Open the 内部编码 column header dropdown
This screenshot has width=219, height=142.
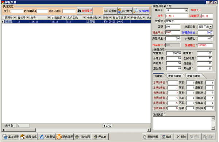click(x=64, y=18)
